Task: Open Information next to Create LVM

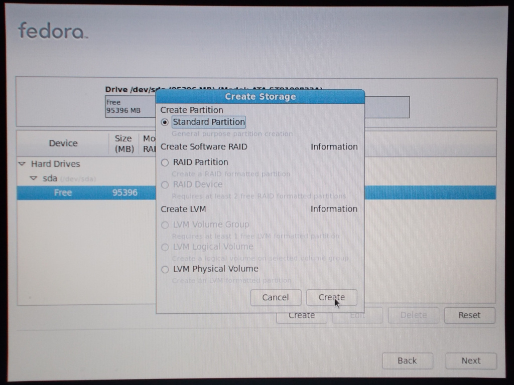Action: click(x=334, y=209)
